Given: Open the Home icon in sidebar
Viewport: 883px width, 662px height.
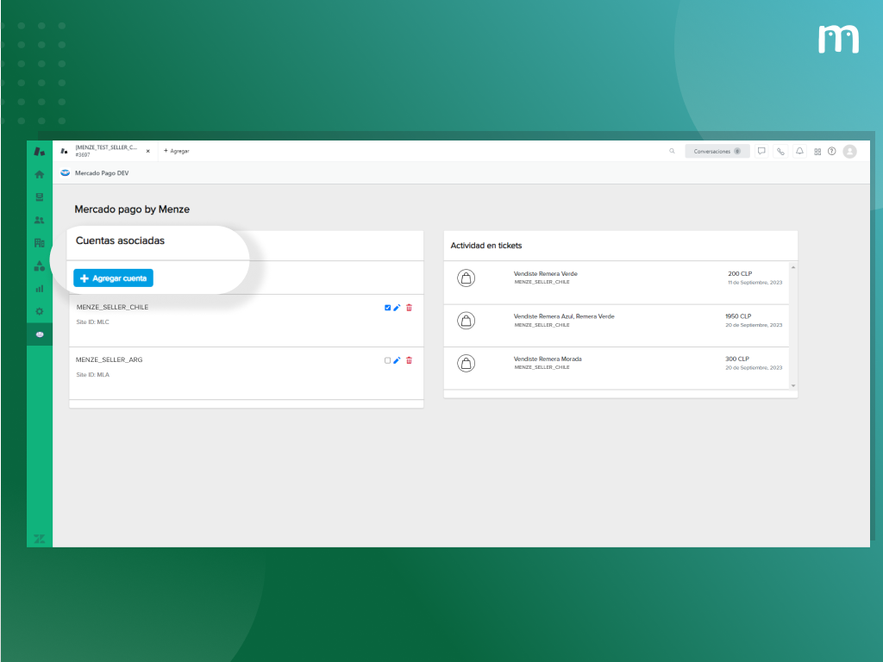Looking at the screenshot, I should click(39, 174).
